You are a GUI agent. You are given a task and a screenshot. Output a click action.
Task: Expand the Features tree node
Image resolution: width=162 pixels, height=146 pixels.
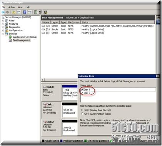pyautogui.click(x=3, y=24)
